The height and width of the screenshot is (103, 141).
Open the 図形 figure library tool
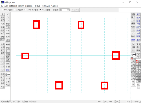tap(3, 74)
